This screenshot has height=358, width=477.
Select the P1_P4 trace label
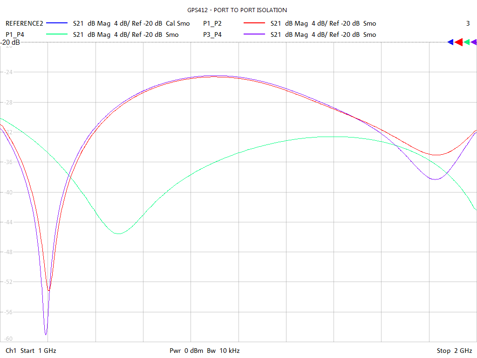15,34
